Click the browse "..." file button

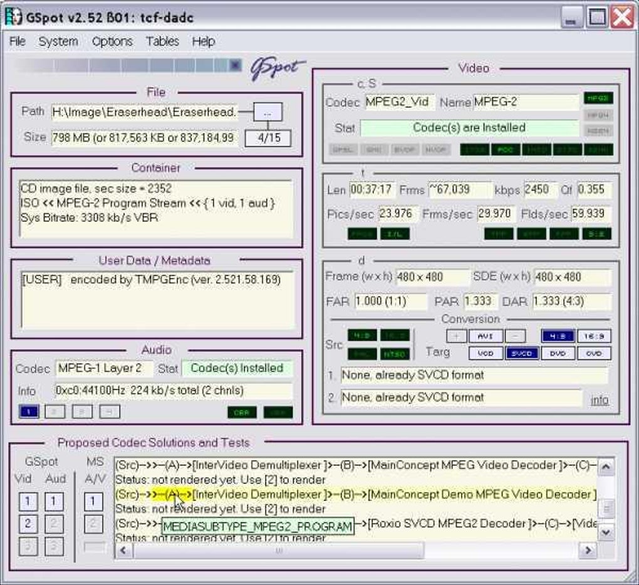[268, 112]
